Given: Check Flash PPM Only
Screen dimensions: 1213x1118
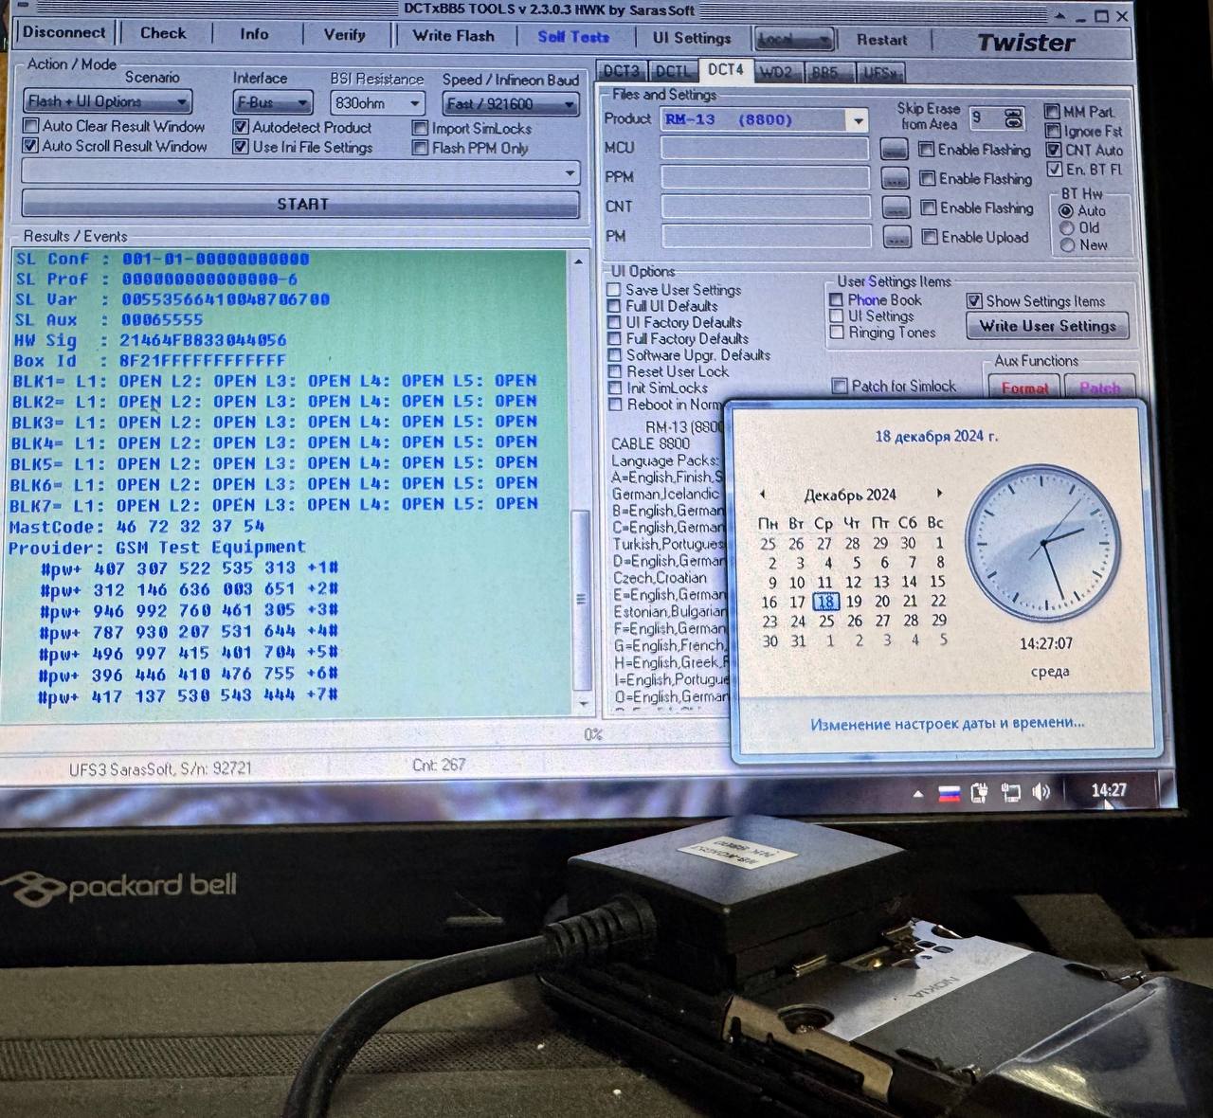Looking at the screenshot, I should coord(420,148).
